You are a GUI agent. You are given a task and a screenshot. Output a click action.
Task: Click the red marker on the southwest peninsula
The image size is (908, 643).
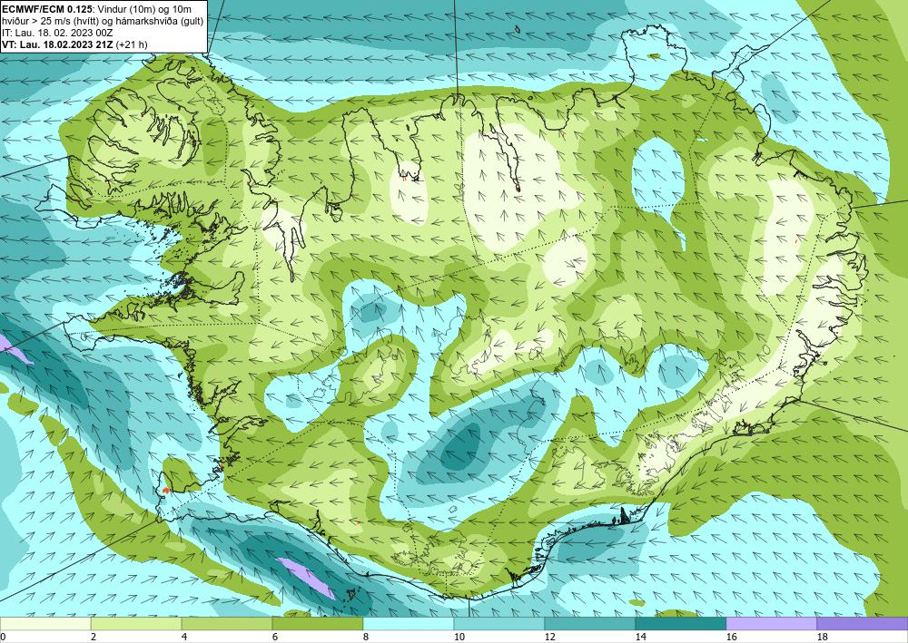[x=165, y=490]
